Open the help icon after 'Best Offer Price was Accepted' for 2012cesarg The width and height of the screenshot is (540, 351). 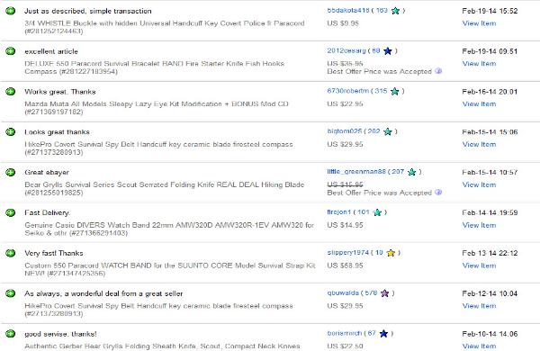[x=438, y=71]
